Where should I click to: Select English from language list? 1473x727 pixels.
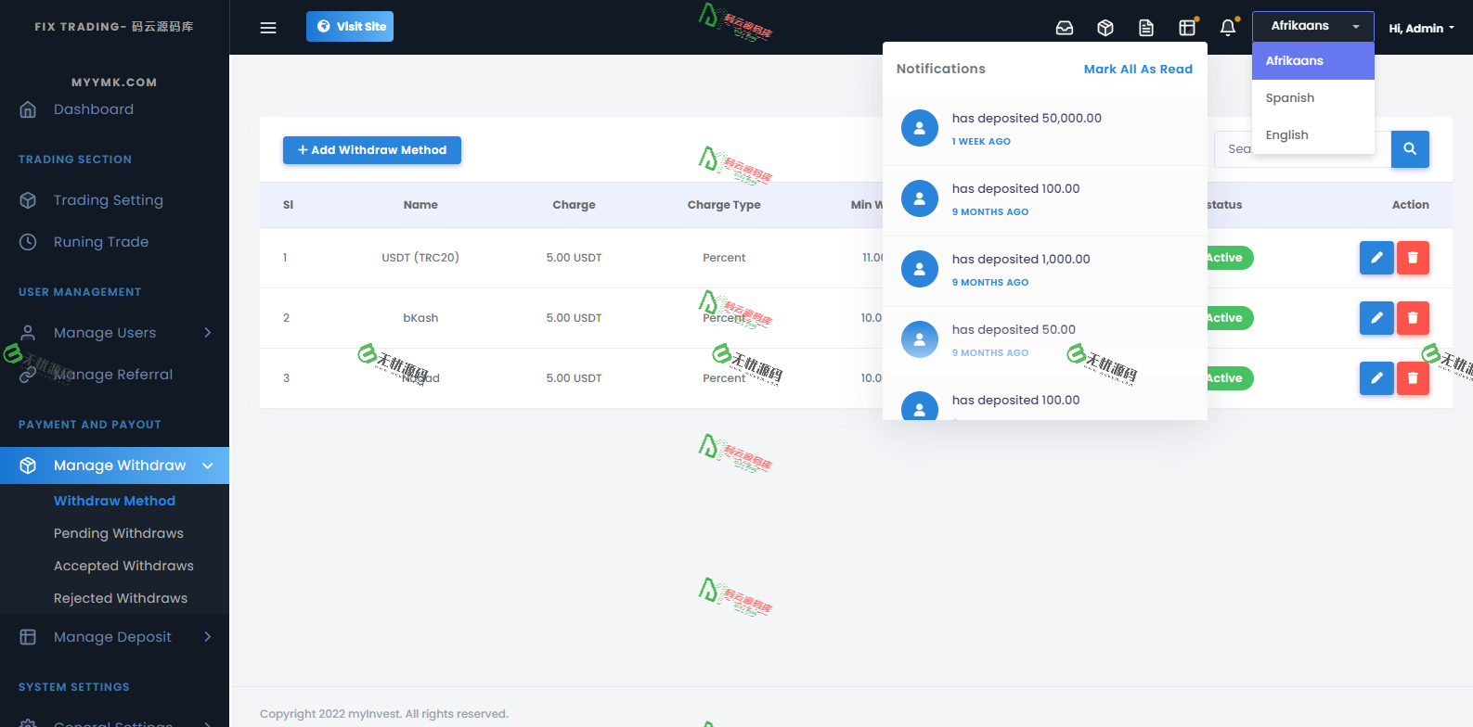1287,135
